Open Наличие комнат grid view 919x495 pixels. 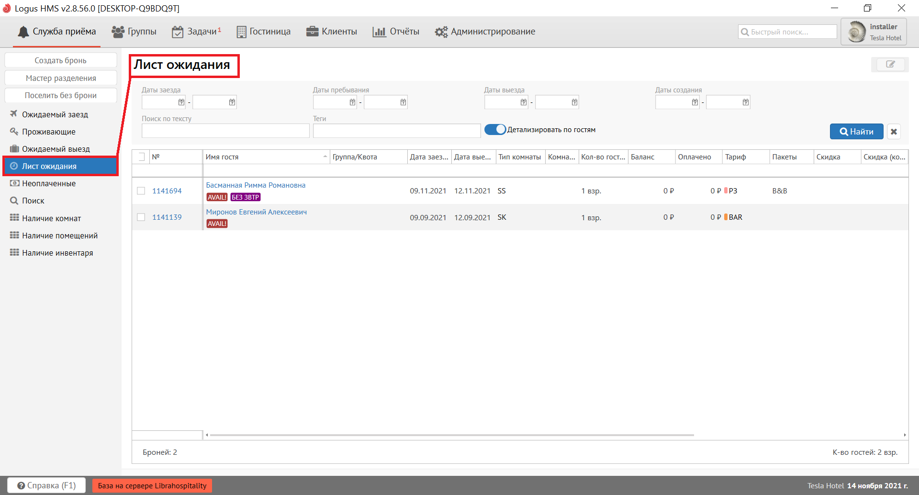(x=51, y=218)
